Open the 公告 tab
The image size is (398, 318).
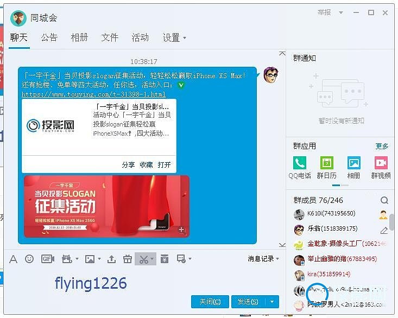pyautogui.click(x=49, y=38)
